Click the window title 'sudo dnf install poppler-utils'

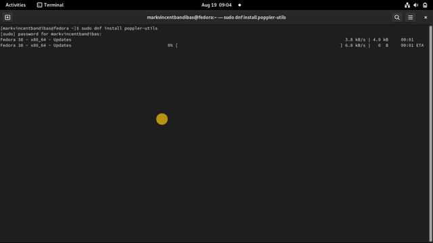254,18
